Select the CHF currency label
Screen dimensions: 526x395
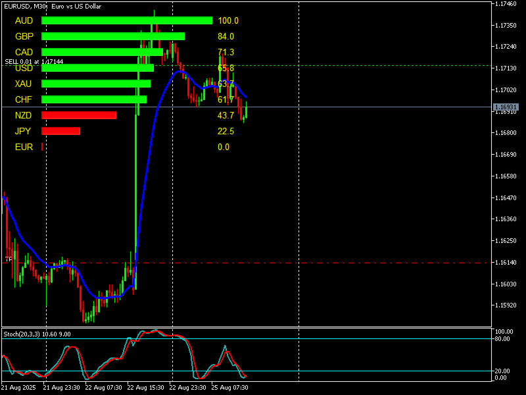24,100
